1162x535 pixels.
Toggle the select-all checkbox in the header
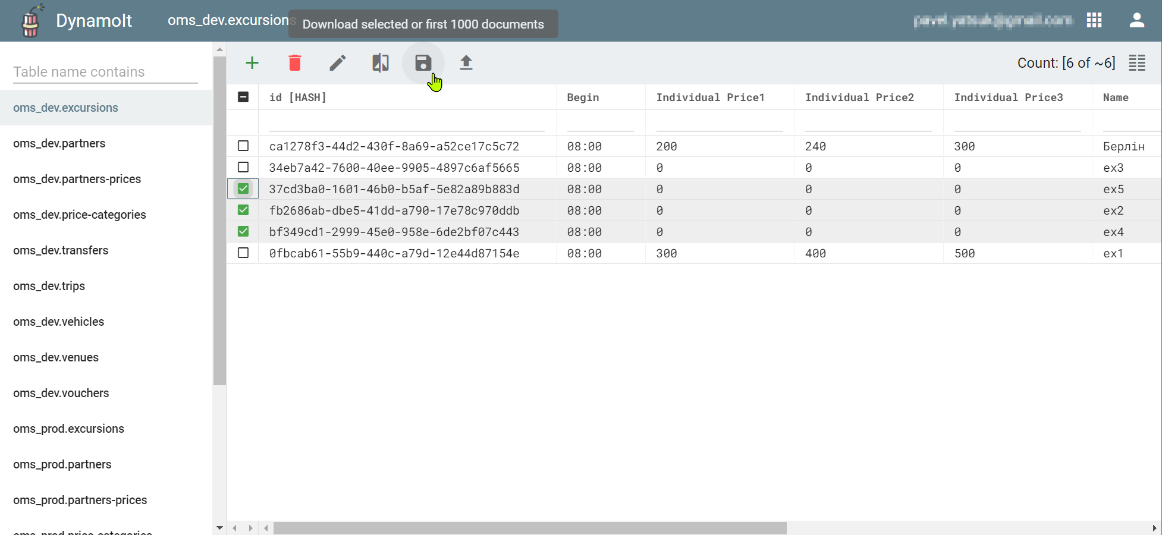[x=243, y=96]
